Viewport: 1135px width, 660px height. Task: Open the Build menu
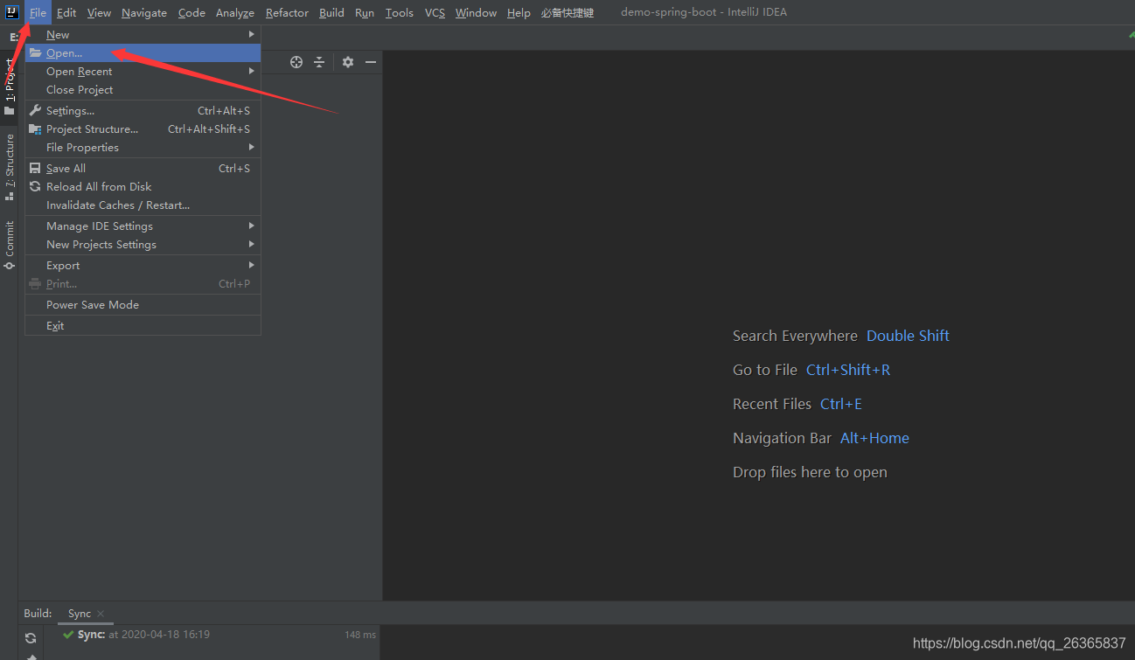tap(331, 13)
